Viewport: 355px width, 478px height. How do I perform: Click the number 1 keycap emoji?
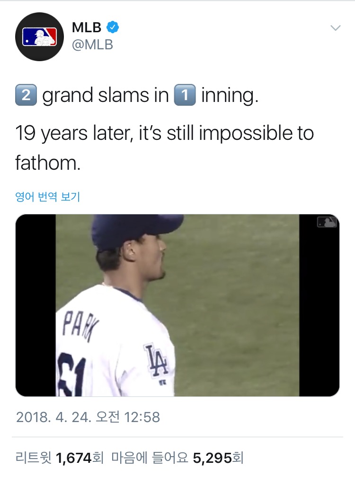pos(185,96)
